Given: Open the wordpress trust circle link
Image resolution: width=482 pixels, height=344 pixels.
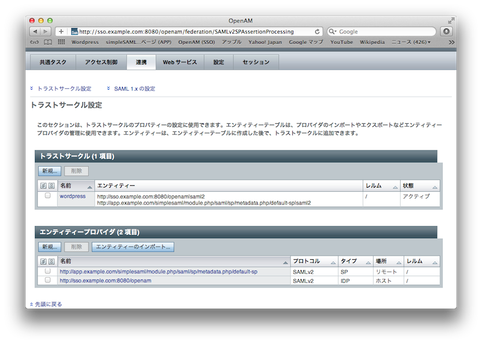Looking at the screenshot, I should click(x=72, y=196).
